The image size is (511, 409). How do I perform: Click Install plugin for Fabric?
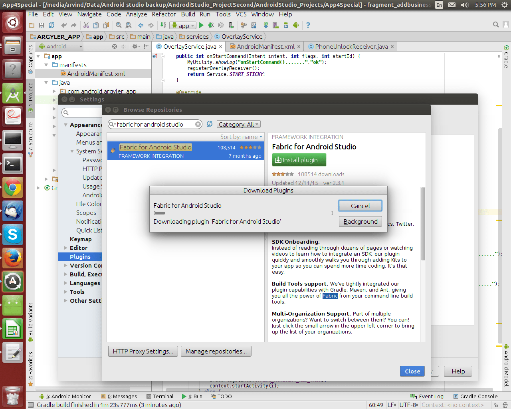coord(299,159)
